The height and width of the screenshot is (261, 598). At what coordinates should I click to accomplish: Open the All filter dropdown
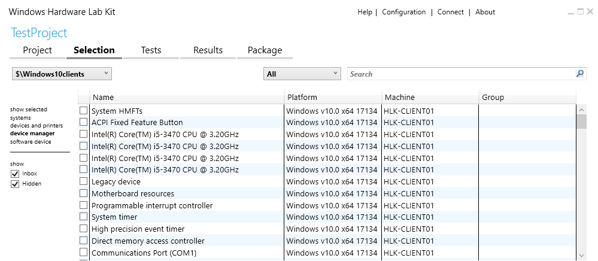[x=302, y=74]
